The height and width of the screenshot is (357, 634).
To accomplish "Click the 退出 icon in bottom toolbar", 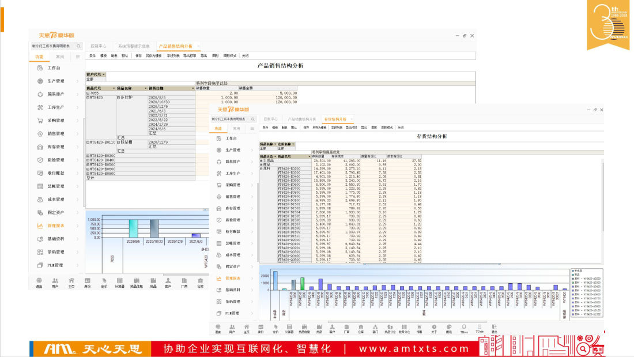I will click(x=494, y=328).
